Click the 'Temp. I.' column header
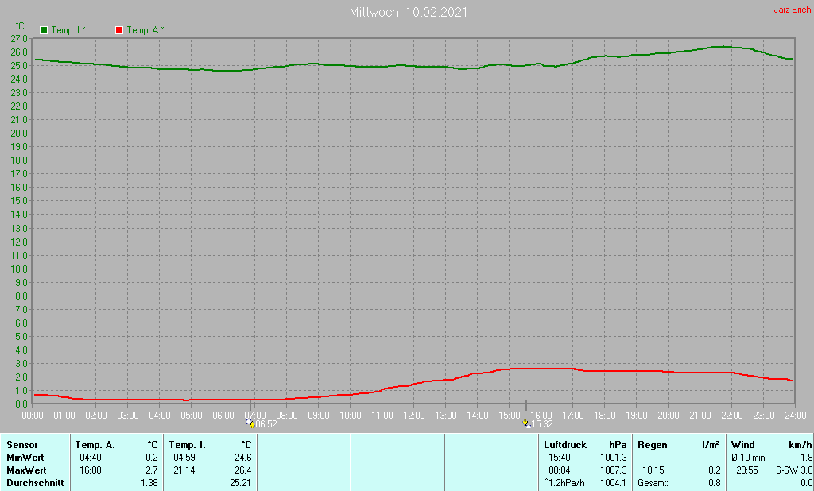Screen dimensions: 814x491 click(x=187, y=445)
